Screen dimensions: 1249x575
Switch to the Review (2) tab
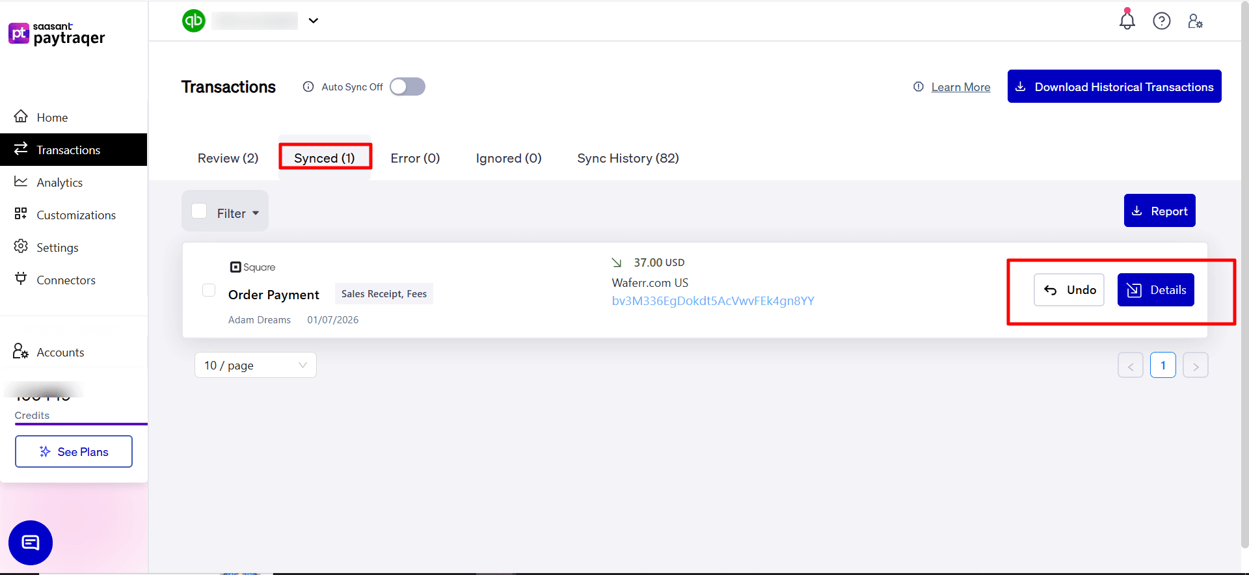[x=228, y=158]
